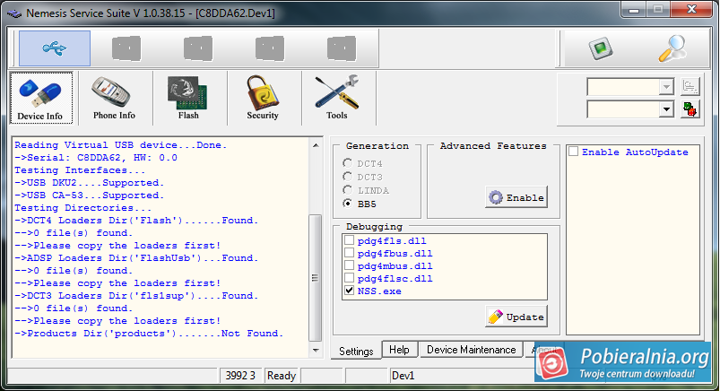Click the Enable advanced features button

point(516,197)
